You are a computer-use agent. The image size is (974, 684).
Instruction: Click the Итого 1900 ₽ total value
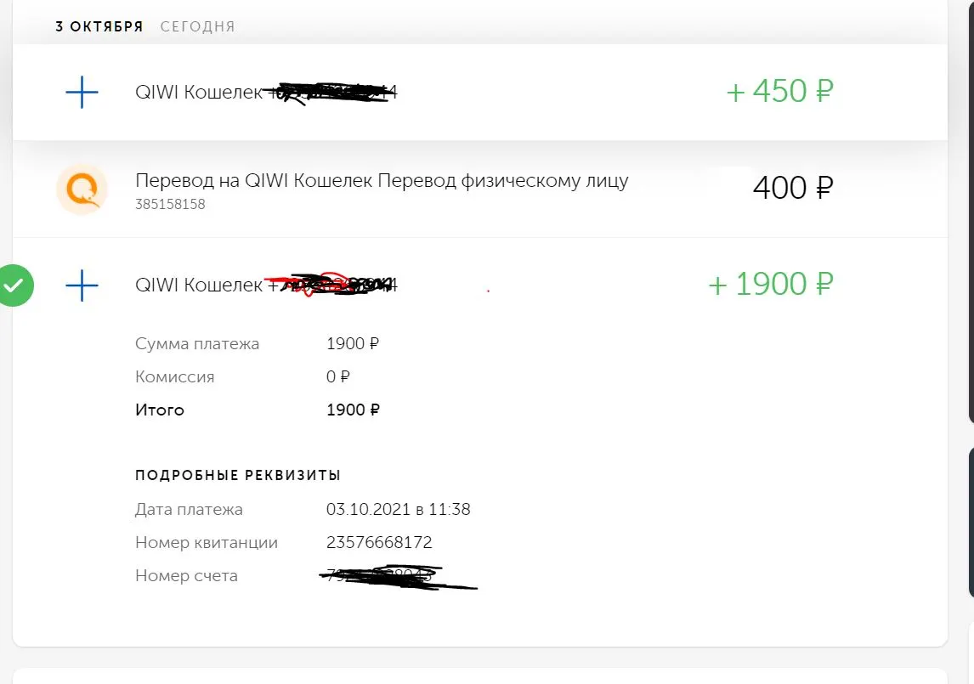(x=353, y=410)
